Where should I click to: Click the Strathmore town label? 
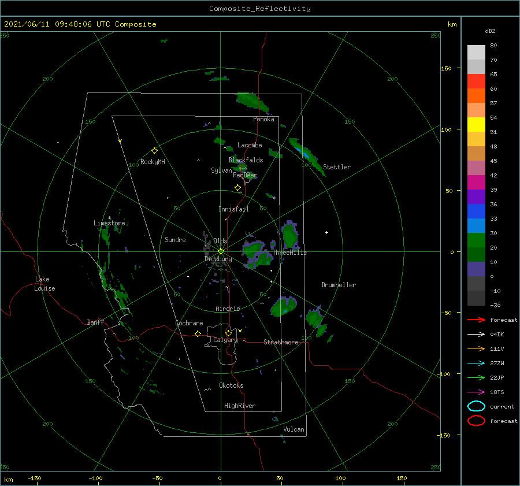281,342
